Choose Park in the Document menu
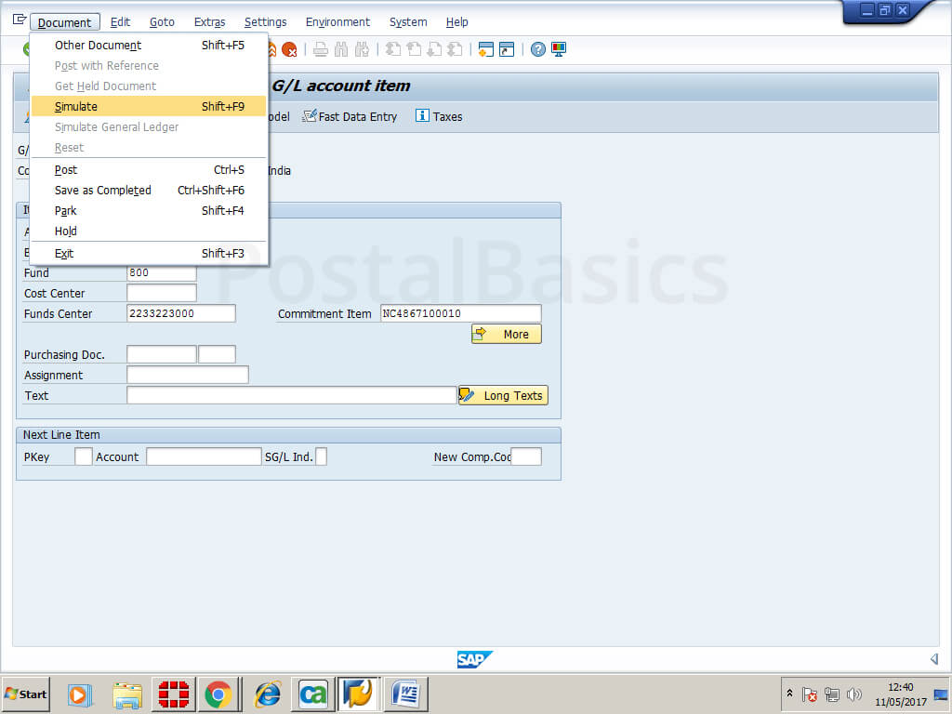Screen dimensions: 952x714 [x=66, y=211]
